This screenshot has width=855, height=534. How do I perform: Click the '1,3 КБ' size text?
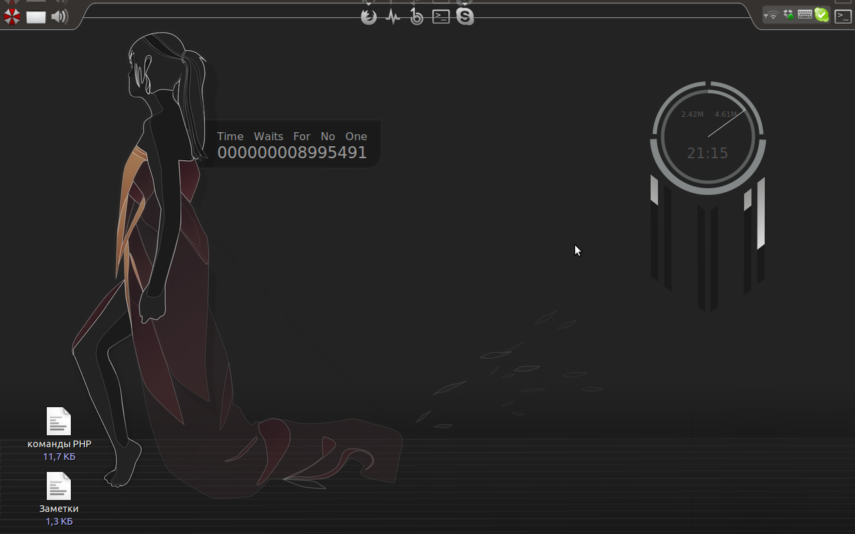pyautogui.click(x=59, y=521)
